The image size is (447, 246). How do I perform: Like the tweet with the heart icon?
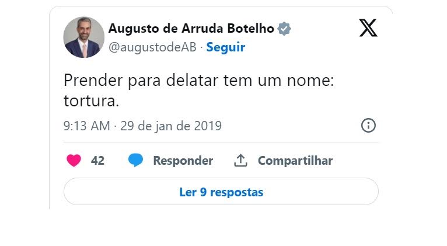point(74,161)
